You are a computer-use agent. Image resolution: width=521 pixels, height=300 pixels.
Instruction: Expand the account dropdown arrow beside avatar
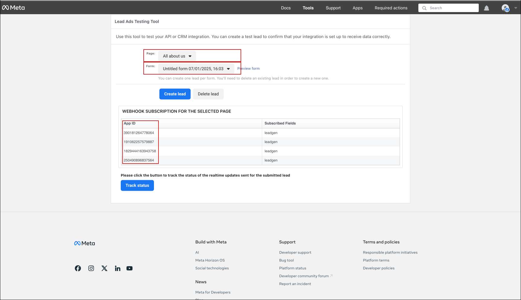point(516,8)
